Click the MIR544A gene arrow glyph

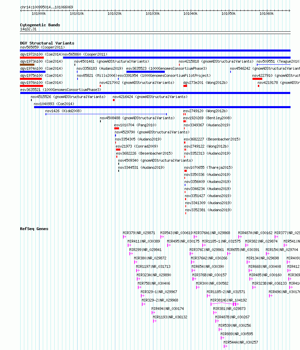226,346
